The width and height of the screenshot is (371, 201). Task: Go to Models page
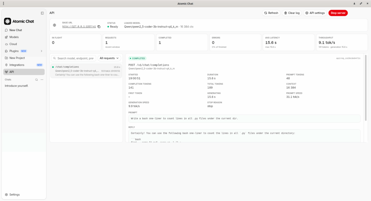click(x=24, y=37)
